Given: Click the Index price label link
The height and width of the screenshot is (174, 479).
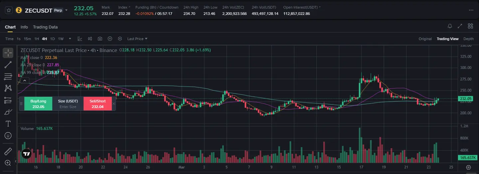Looking at the screenshot, I should click(124, 7).
